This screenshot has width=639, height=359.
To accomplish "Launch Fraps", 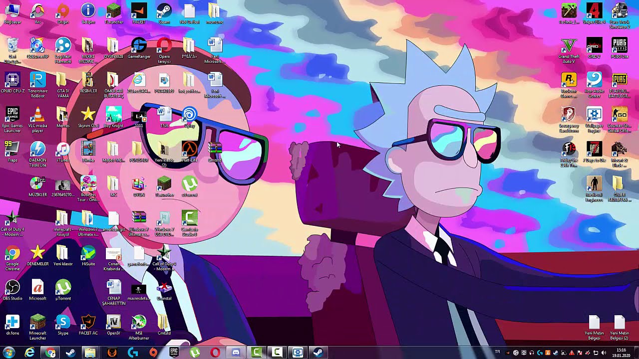I will point(12,152).
